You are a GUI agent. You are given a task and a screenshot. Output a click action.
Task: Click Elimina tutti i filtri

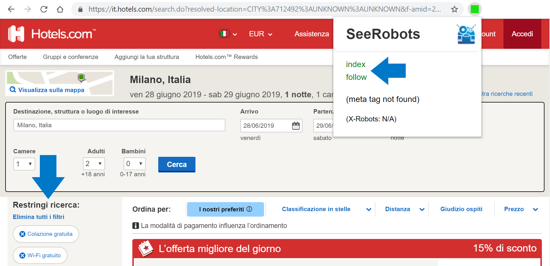tap(38, 217)
